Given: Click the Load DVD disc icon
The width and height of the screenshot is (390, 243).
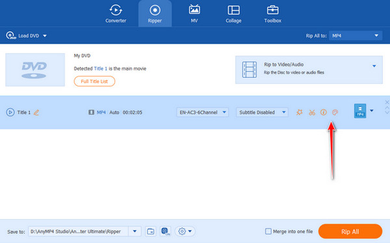Looking at the screenshot, I should click(11, 36).
